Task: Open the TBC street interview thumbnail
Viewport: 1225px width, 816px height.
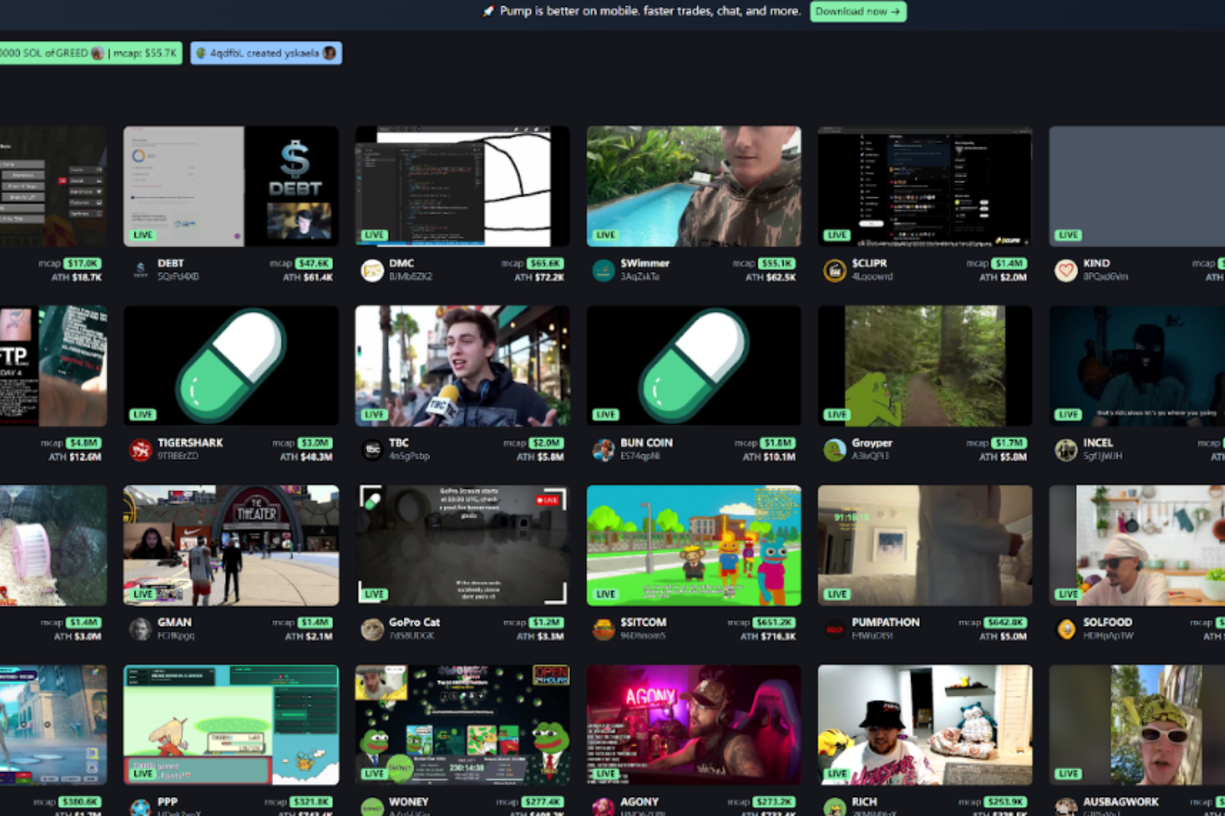Action: (x=462, y=366)
